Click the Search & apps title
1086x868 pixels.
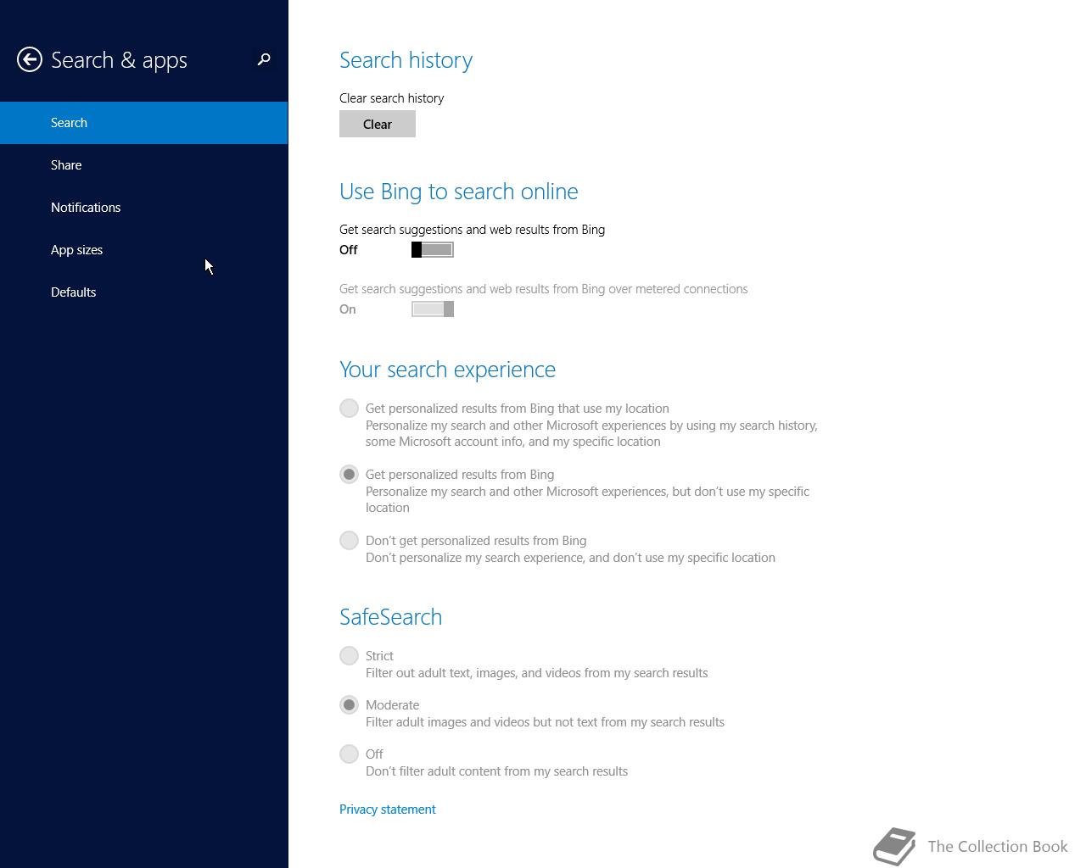pos(119,60)
